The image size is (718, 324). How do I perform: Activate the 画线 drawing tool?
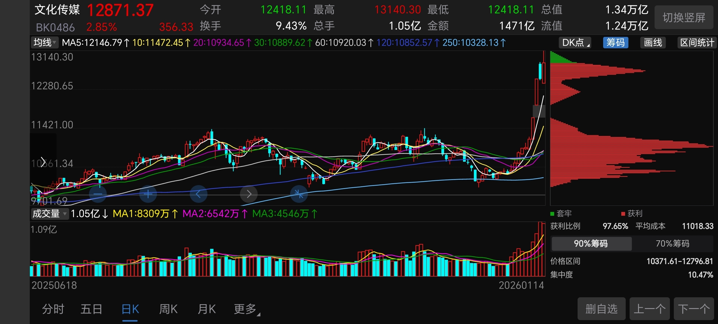coord(653,43)
